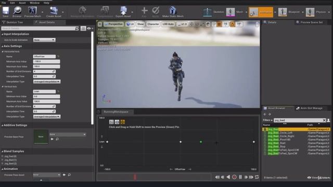Toggle viewport rotation snapping icon

233,24
